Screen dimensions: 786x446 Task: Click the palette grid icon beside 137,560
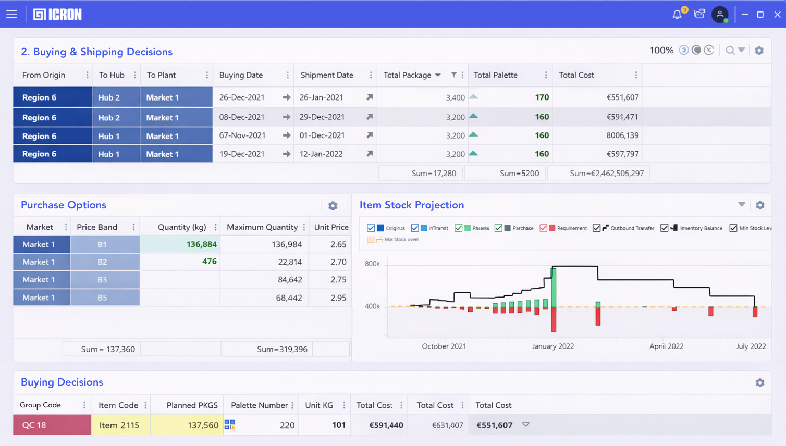coord(230,425)
